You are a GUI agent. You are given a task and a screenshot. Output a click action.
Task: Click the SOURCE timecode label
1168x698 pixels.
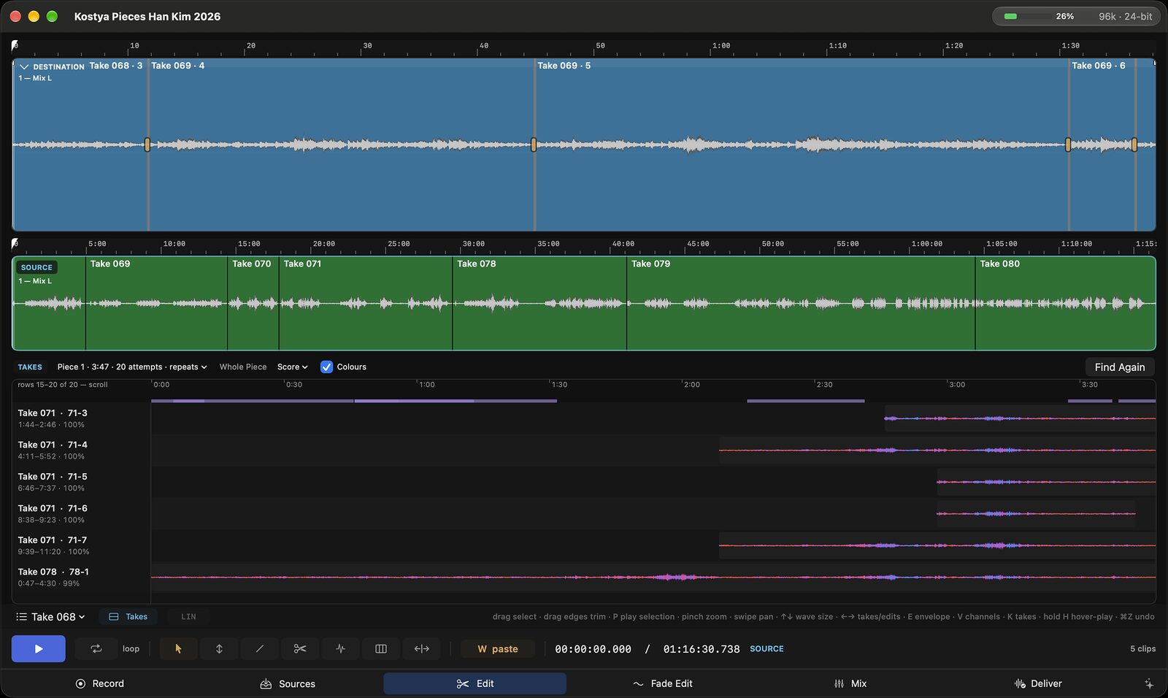click(x=766, y=648)
